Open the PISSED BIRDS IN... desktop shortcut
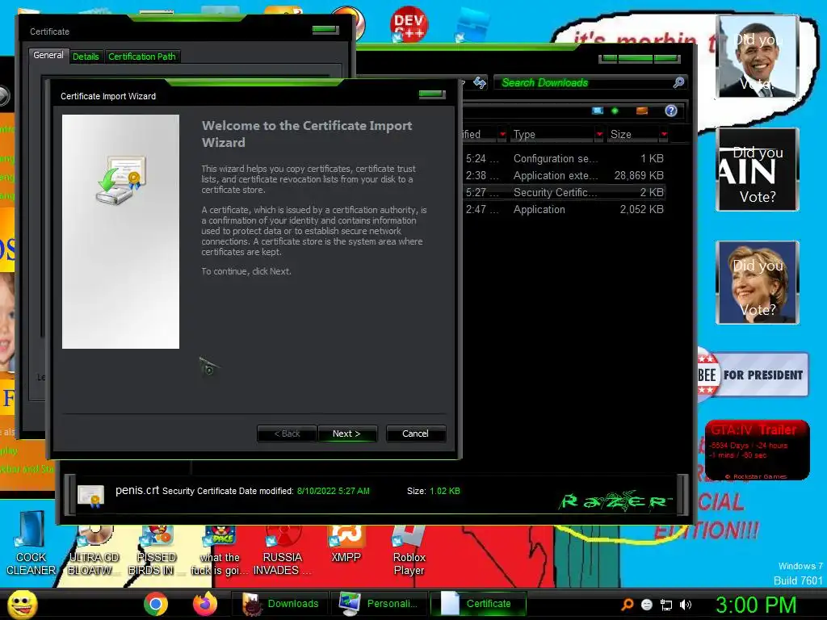 point(156,551)
